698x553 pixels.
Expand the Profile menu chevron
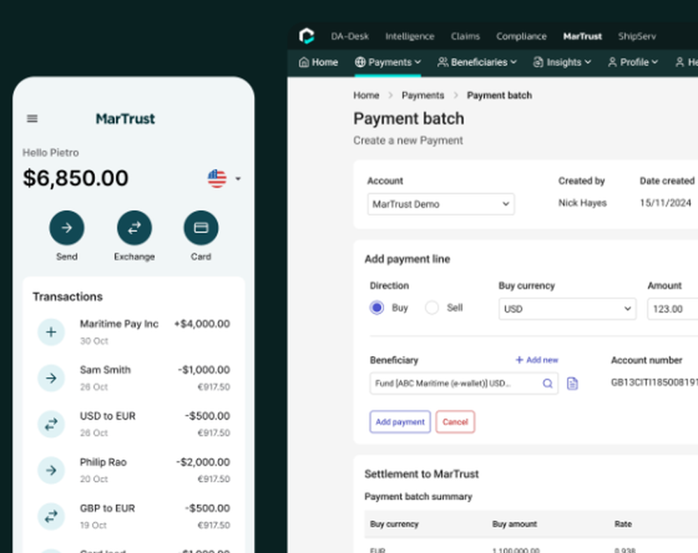pos(655,62)
